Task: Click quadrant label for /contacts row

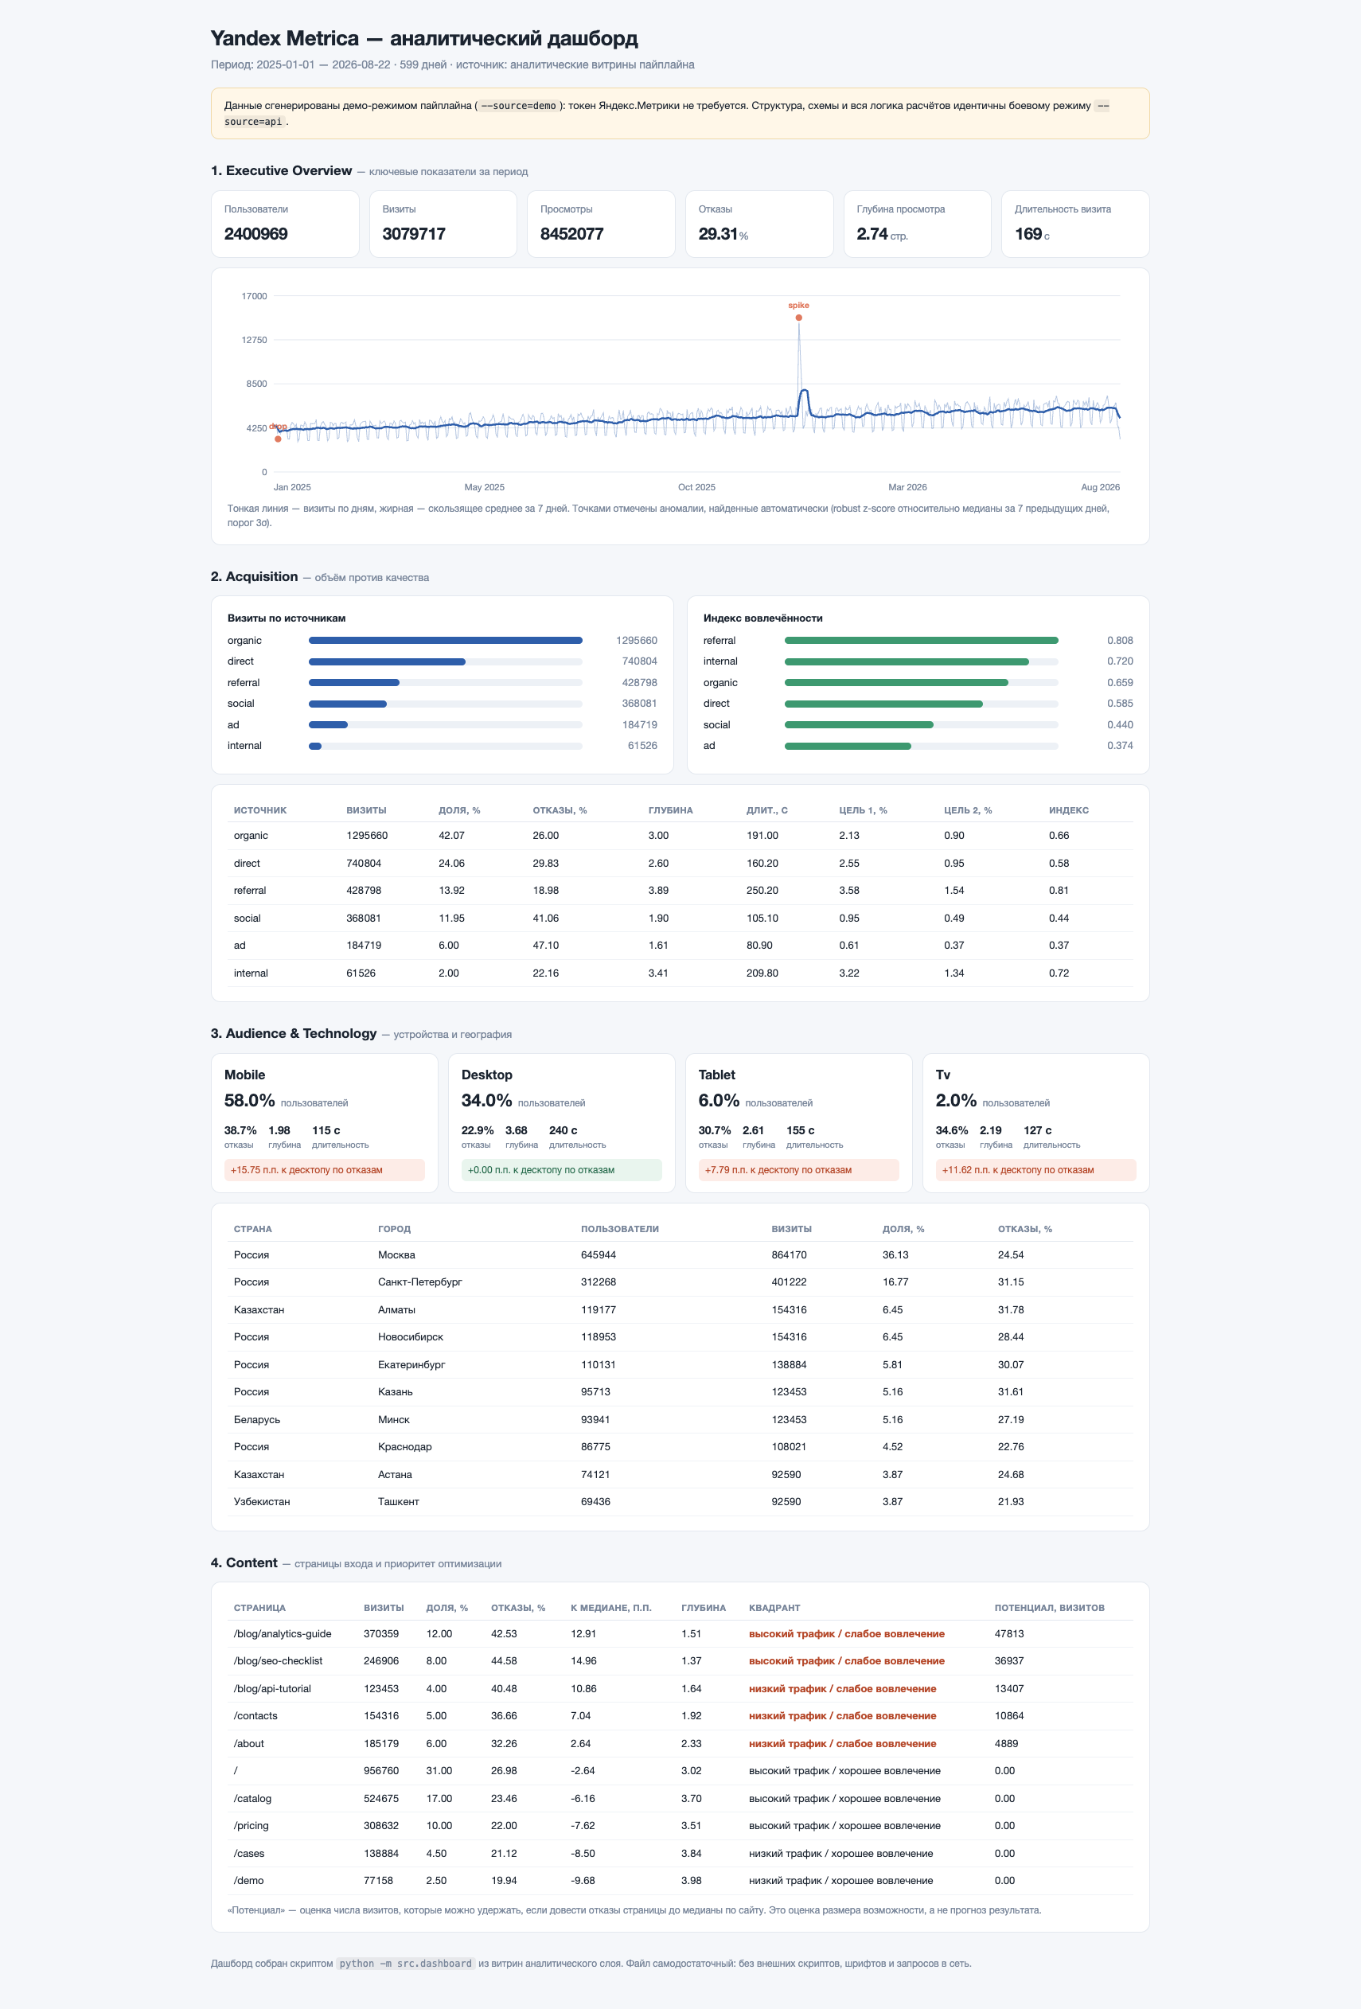Action: coord(841,1716)
